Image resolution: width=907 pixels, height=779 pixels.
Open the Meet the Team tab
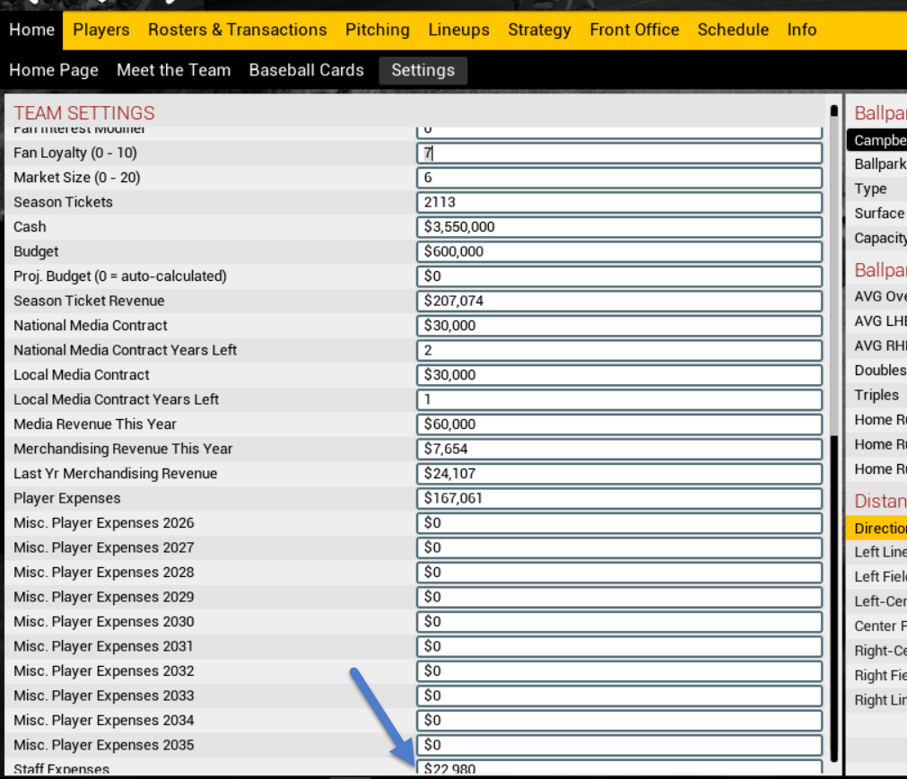click(173, 70)
